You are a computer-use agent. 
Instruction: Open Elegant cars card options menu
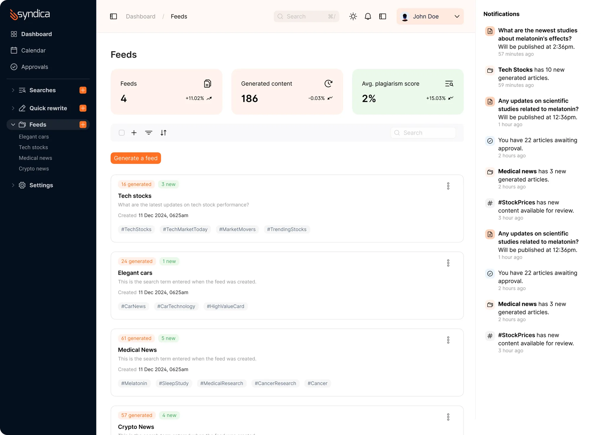point(448,263)
